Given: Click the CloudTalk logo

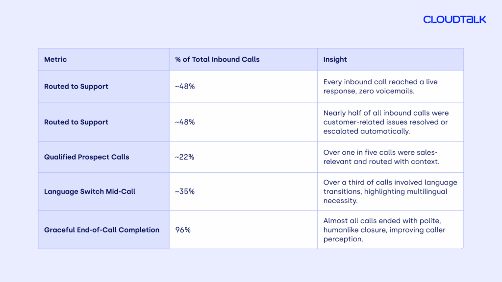Looking at the screenshot, I should click(x=454, y=20).
